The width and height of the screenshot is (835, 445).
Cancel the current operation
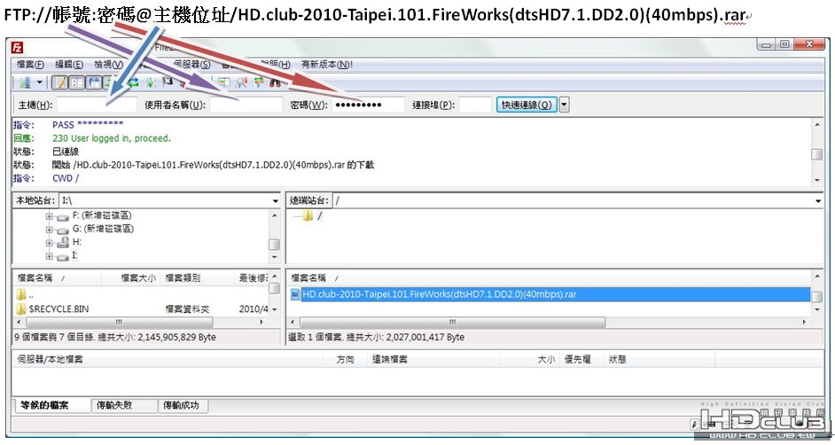168,82
